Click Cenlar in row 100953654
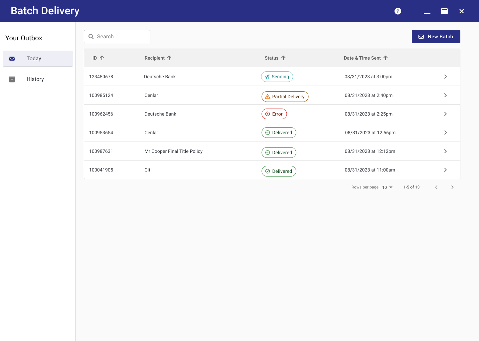This screenshot has width=479, height=341. click(x=151, y=133)
